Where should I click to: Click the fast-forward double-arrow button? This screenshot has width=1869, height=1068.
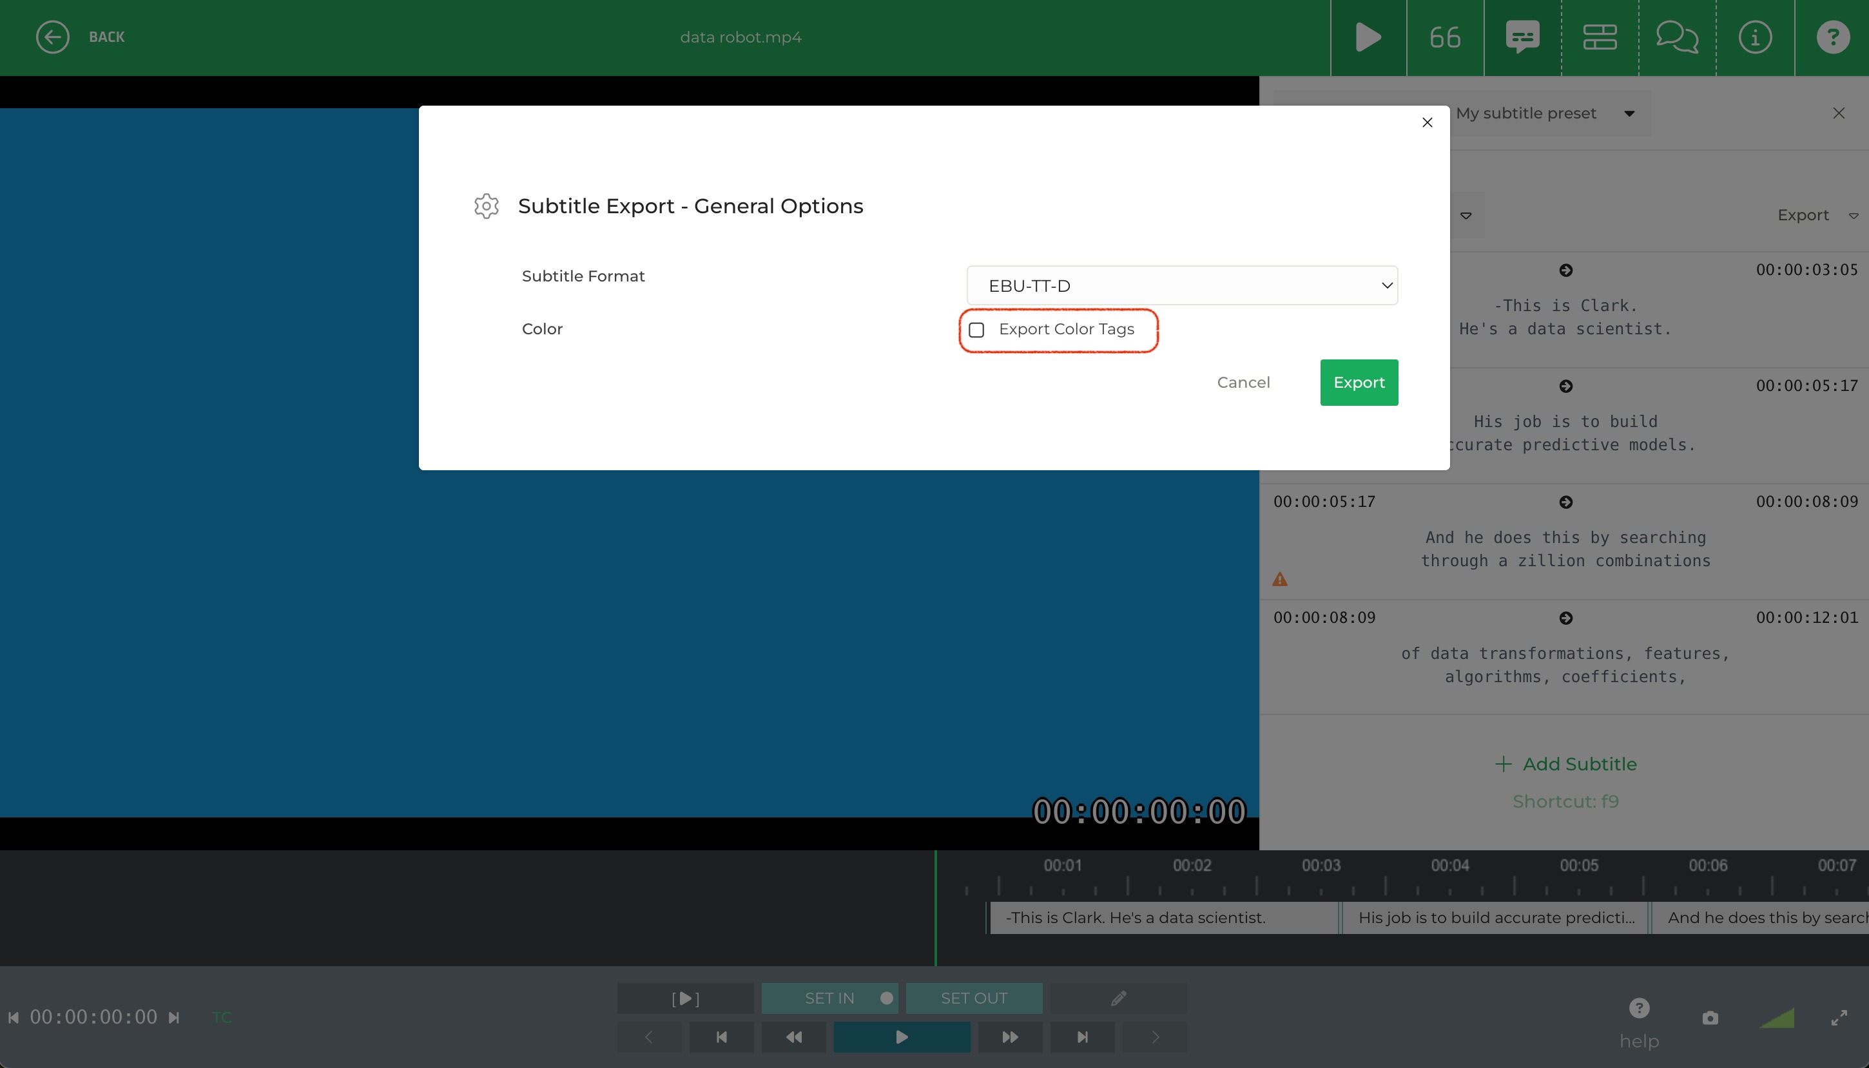point(1010,1037)
